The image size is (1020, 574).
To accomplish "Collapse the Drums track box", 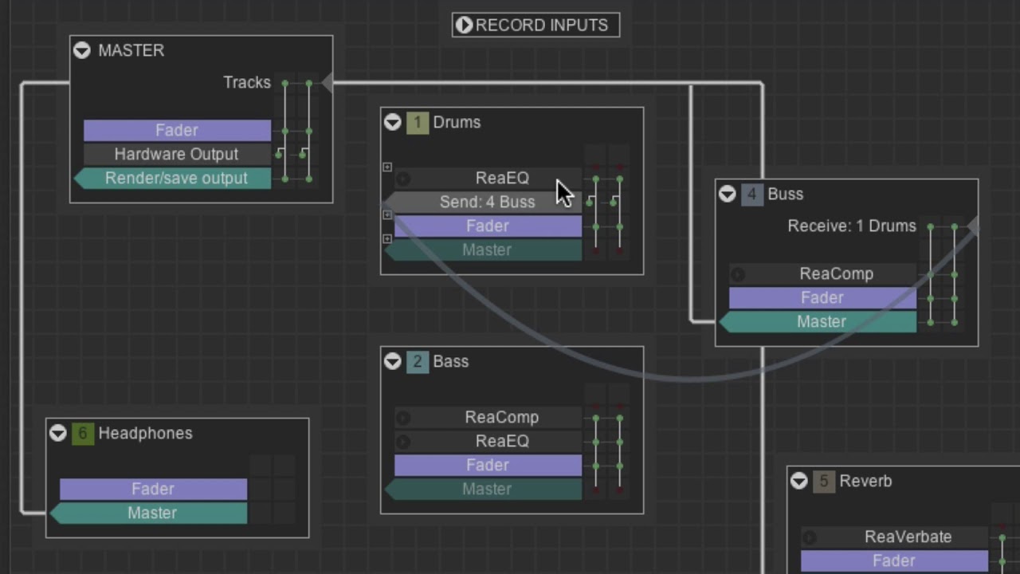I will tap(392, 122).
